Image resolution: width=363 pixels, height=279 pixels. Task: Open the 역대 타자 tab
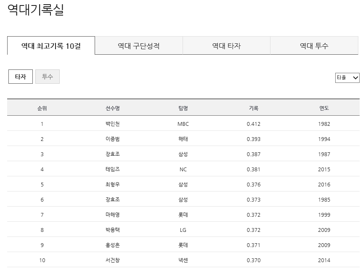(226, 45)
